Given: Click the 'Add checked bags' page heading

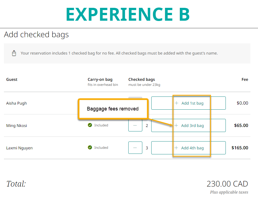Looking at the screenshot, I should 36,35.
